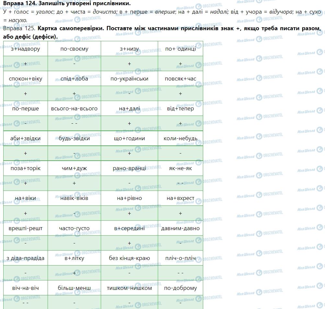Viewport: 325px width, 309px height.
Task: Select the "навік-віків" cell
Action: point(74,198)
